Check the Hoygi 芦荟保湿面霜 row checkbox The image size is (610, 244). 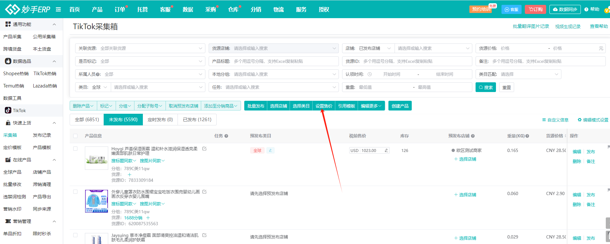coord(75,149)
